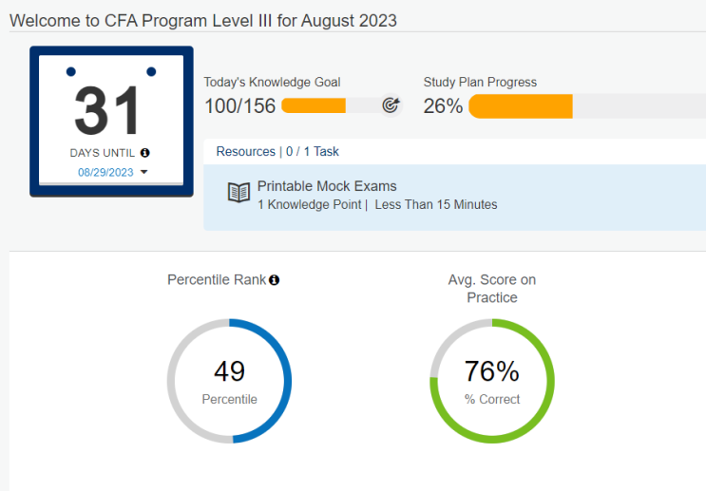Open the Printable Mock Exams resource
This screenshot has height=491, width=706.
(327, 186)
